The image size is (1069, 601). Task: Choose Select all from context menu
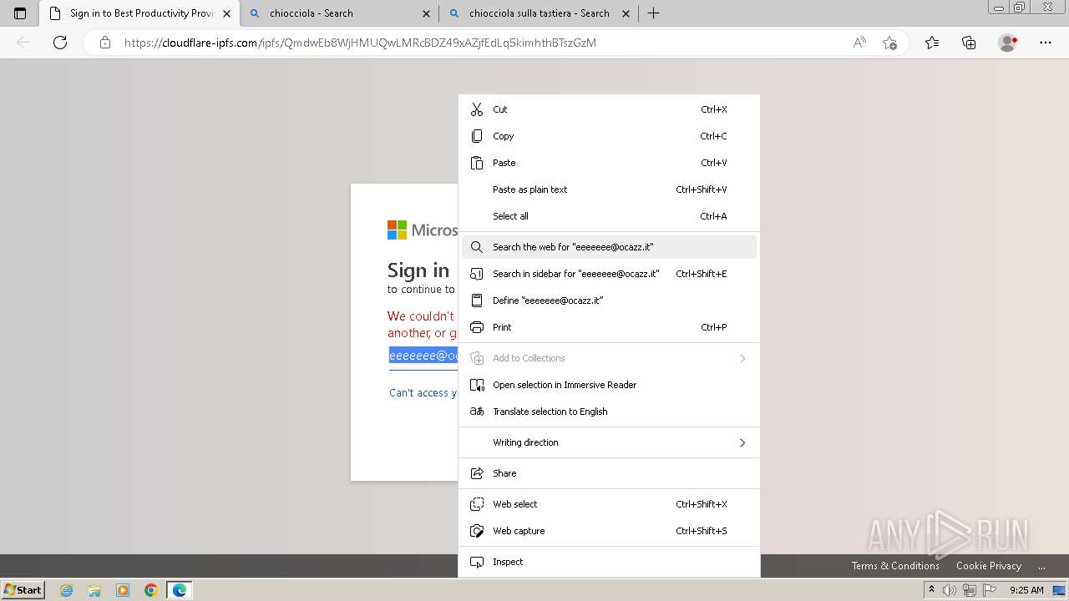(610, 216)
